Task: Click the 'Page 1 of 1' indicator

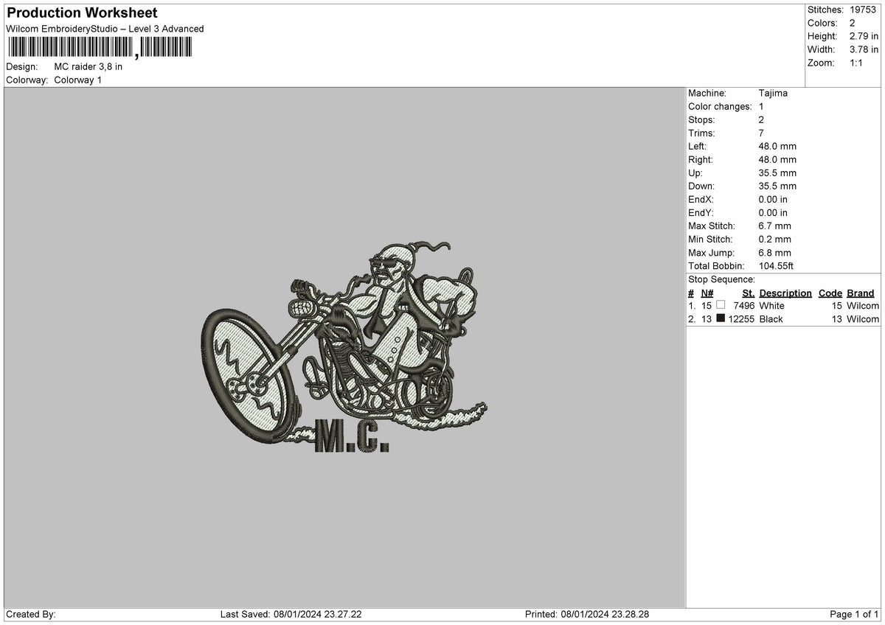Action: pos(854,614)
